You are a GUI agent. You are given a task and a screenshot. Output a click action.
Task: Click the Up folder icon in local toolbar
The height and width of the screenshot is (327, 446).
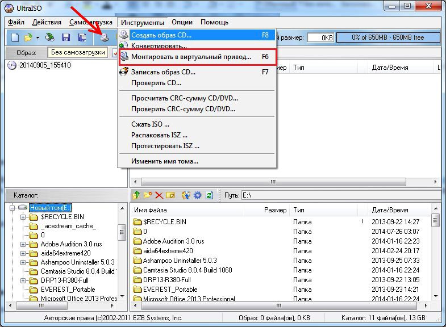tap(136, 195)
